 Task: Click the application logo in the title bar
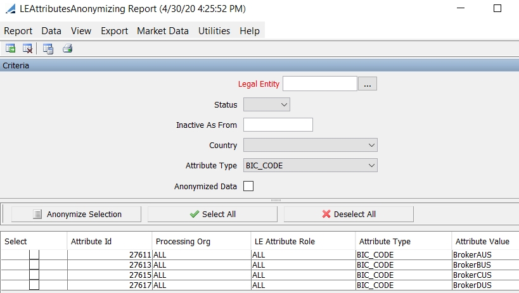click(x=11, y=9)
